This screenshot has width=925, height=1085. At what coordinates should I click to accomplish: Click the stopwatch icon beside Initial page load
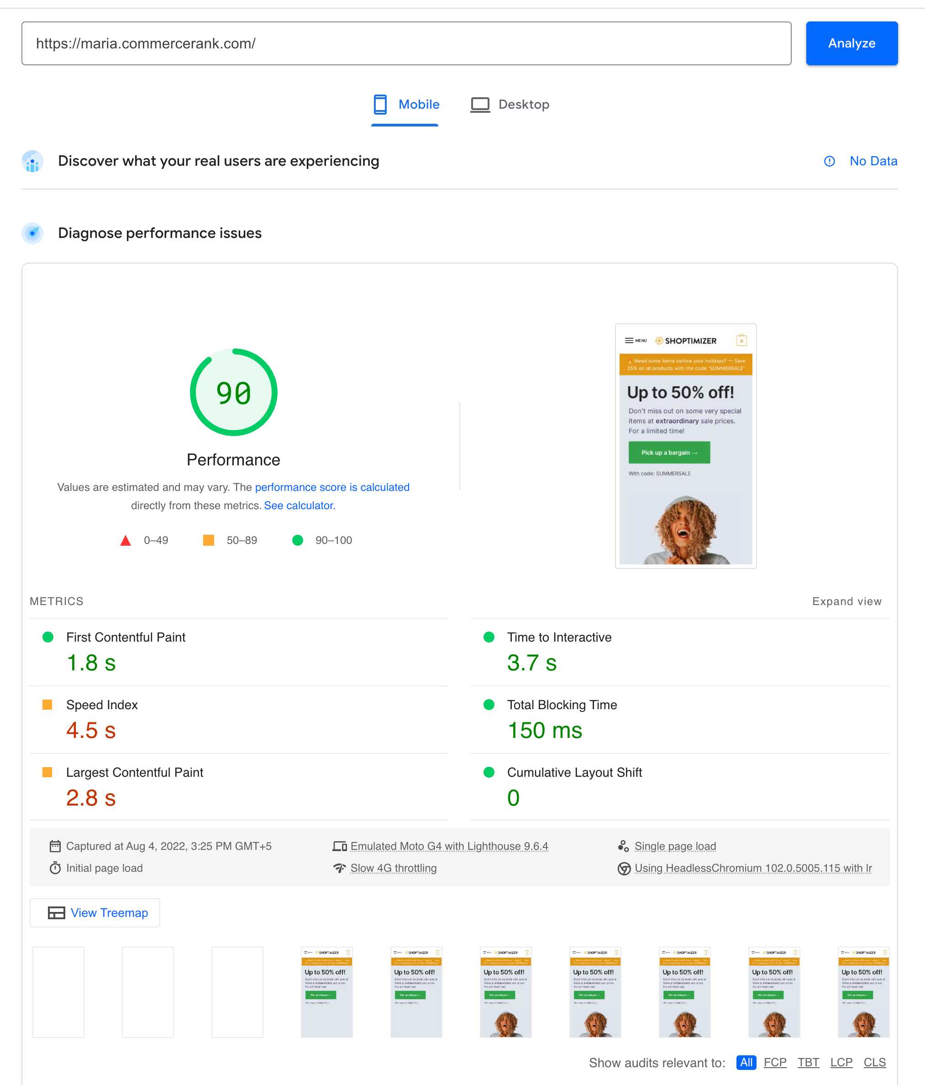(x=55, y=868)
